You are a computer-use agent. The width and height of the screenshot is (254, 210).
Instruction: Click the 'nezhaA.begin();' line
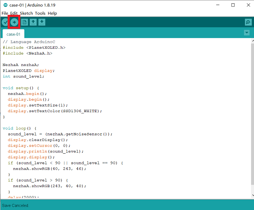pos(27,94)
